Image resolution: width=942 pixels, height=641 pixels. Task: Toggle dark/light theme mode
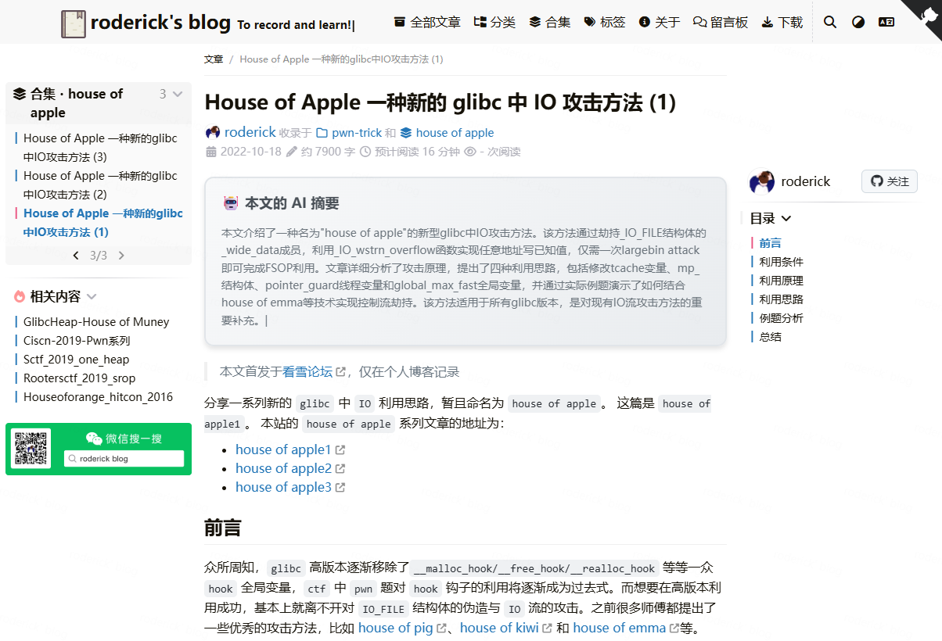(858, 22)
